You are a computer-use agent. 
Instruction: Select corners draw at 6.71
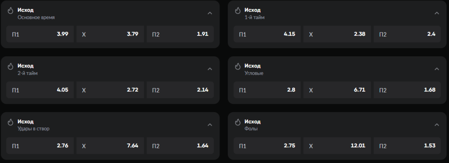pyautogui.click(x=337, y=90)
